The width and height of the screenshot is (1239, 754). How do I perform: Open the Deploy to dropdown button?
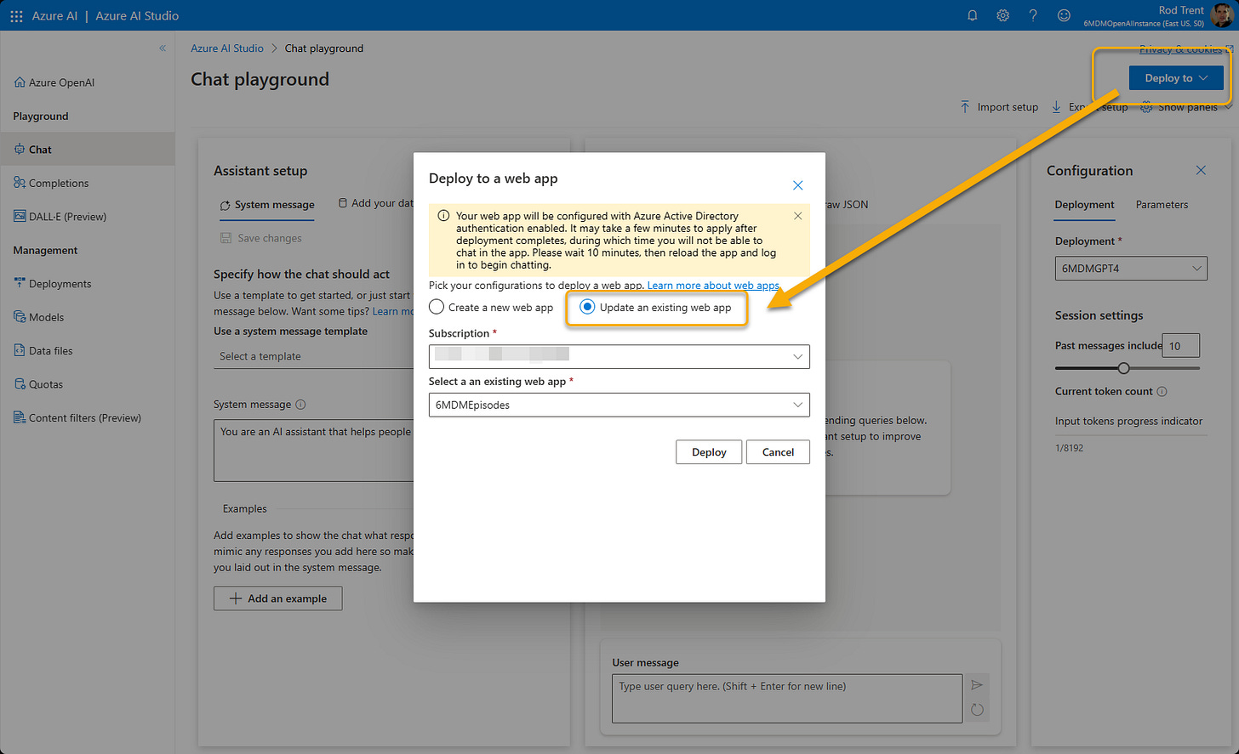click(x=1176, y=78)
